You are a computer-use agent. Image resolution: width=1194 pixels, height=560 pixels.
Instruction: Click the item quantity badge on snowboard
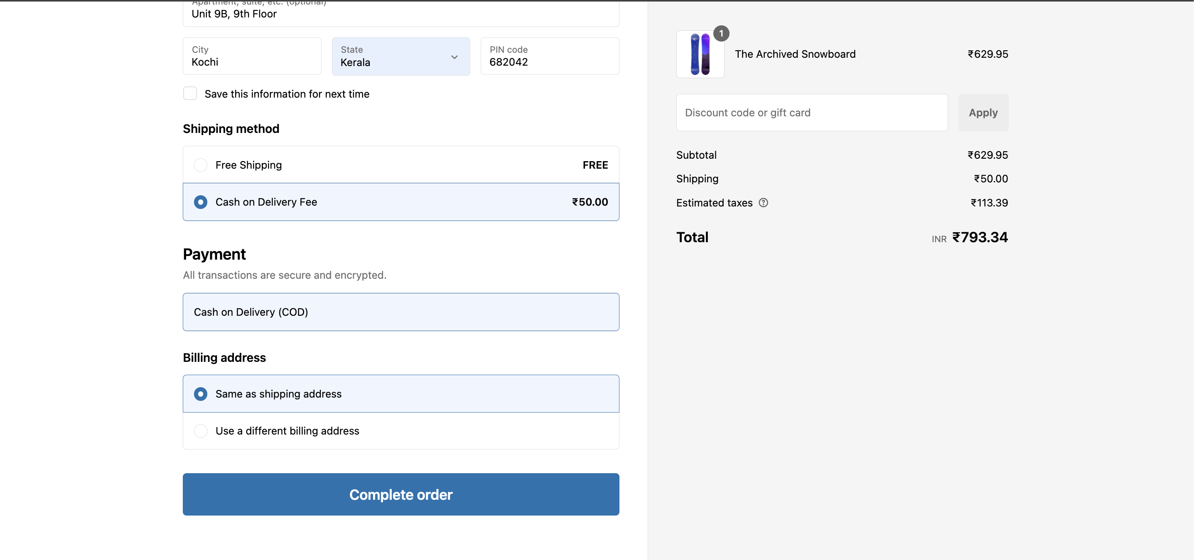[721, 33]
